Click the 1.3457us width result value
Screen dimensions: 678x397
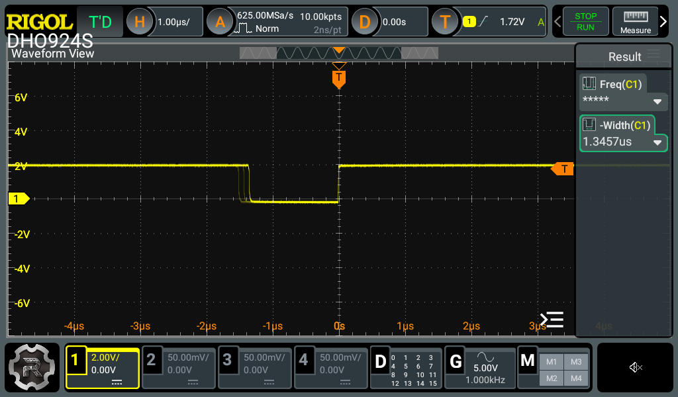pos(607,142)
